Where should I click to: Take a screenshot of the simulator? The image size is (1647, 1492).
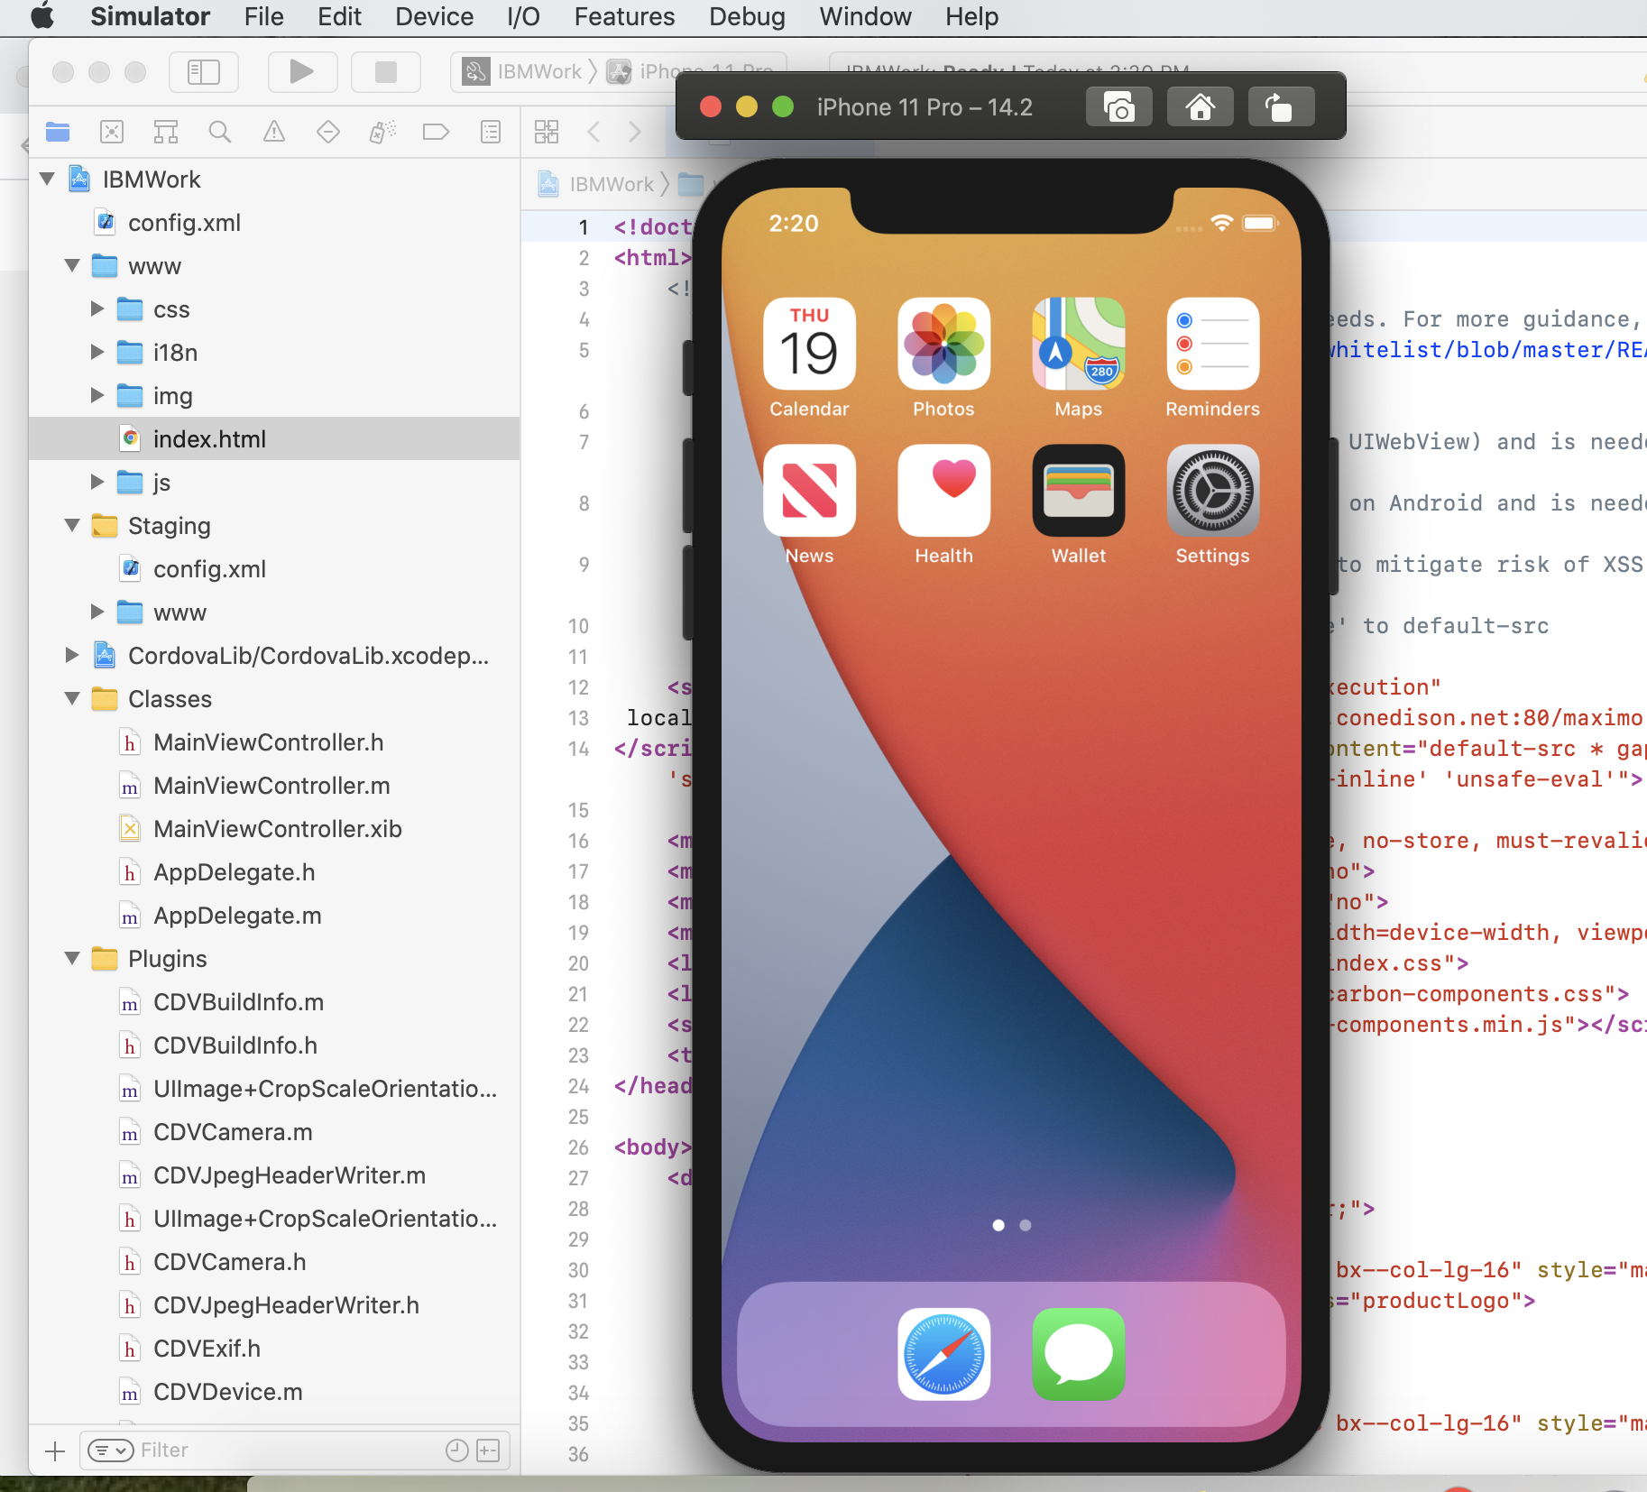(1118, 106)
